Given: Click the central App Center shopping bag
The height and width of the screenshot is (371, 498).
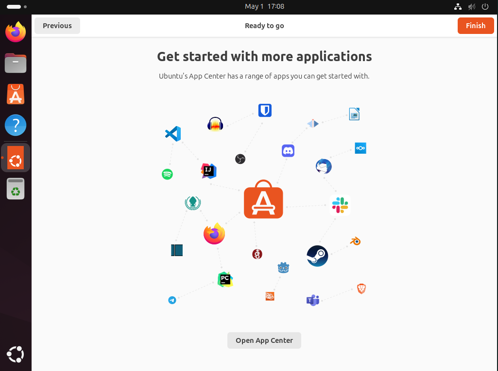Looking at the screenshot, I should pyautogui.click(x=263, y=200).
